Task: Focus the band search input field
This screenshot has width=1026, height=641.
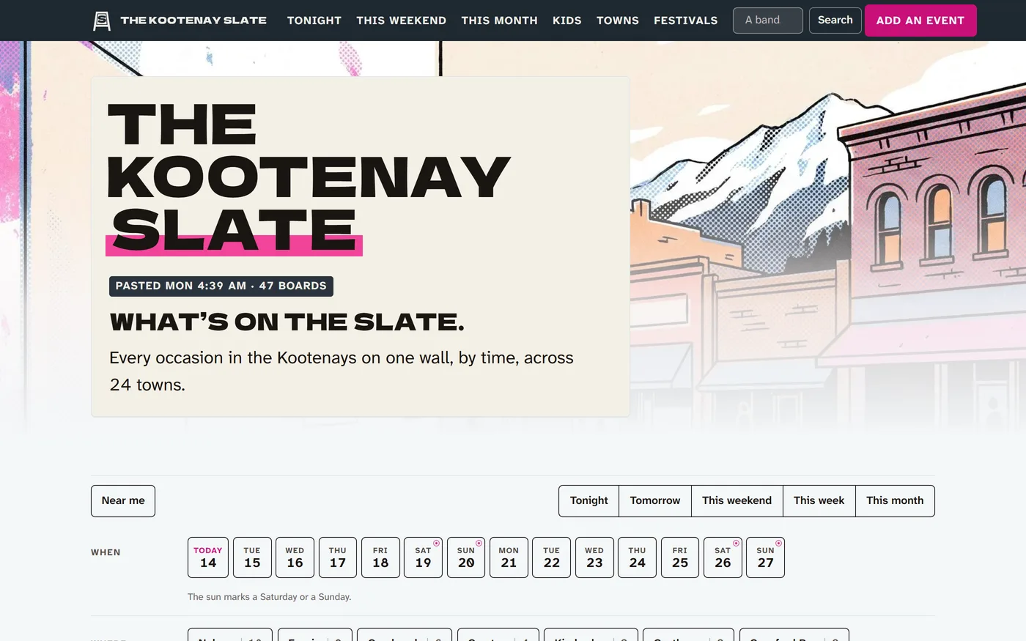Action: coord(768,21)
